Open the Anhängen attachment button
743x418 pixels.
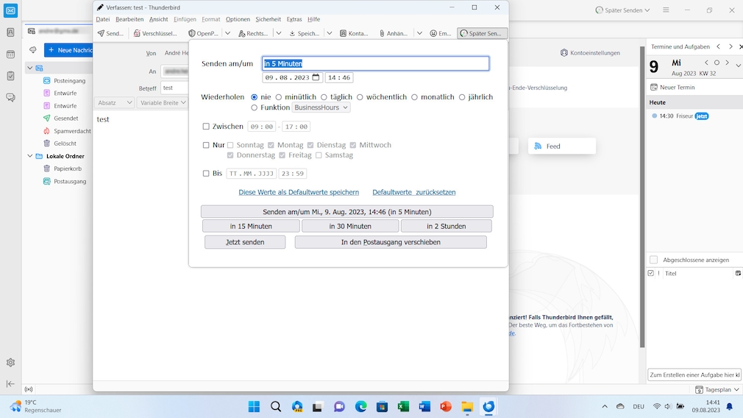pyautogui.click(x=394, y=33)
